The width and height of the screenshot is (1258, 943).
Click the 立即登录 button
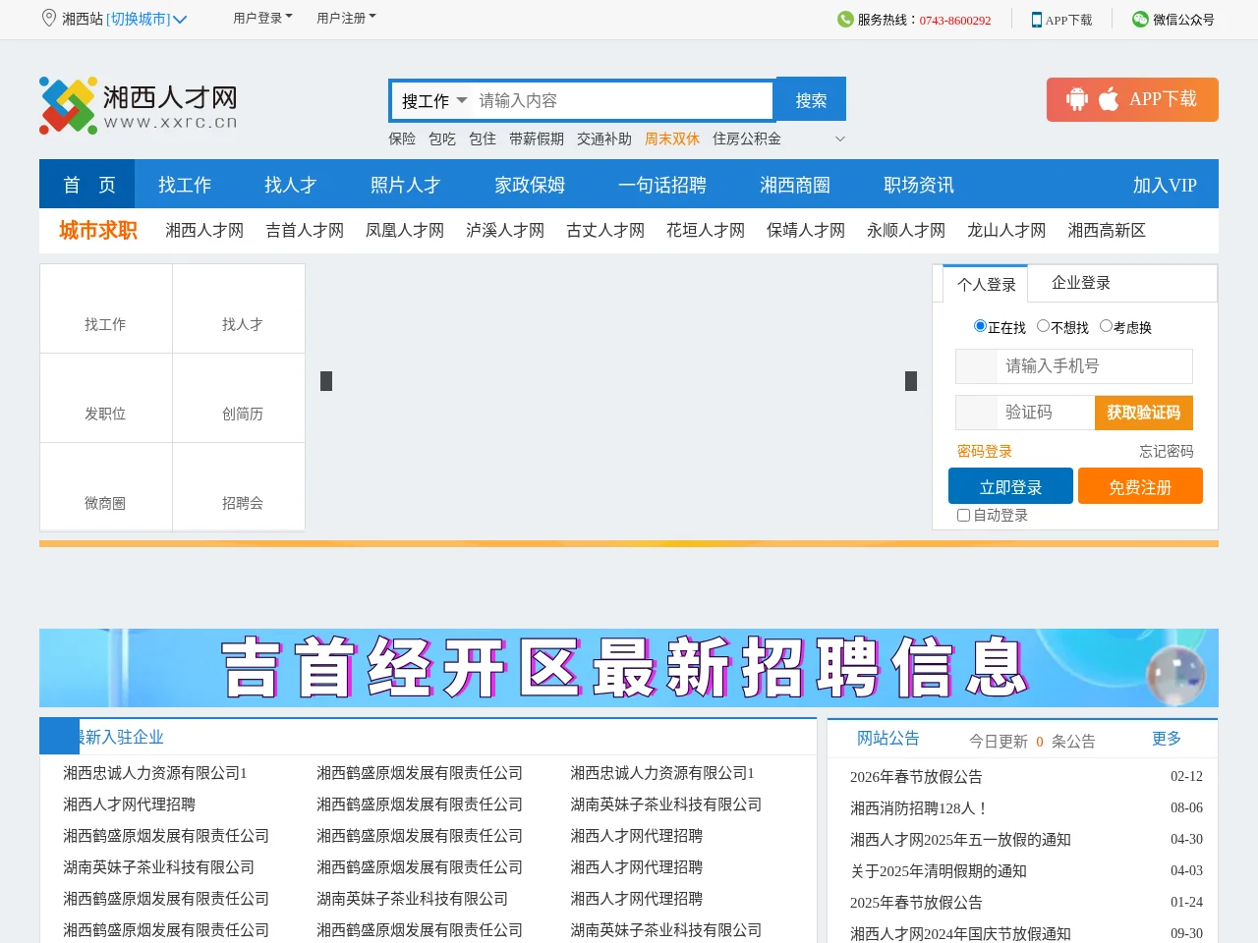point(1010,486)
